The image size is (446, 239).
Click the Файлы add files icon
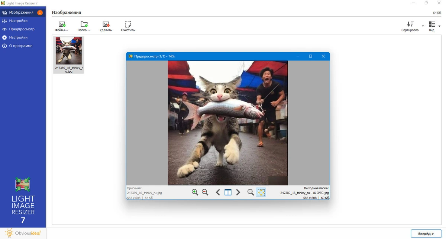coord(62,24)
